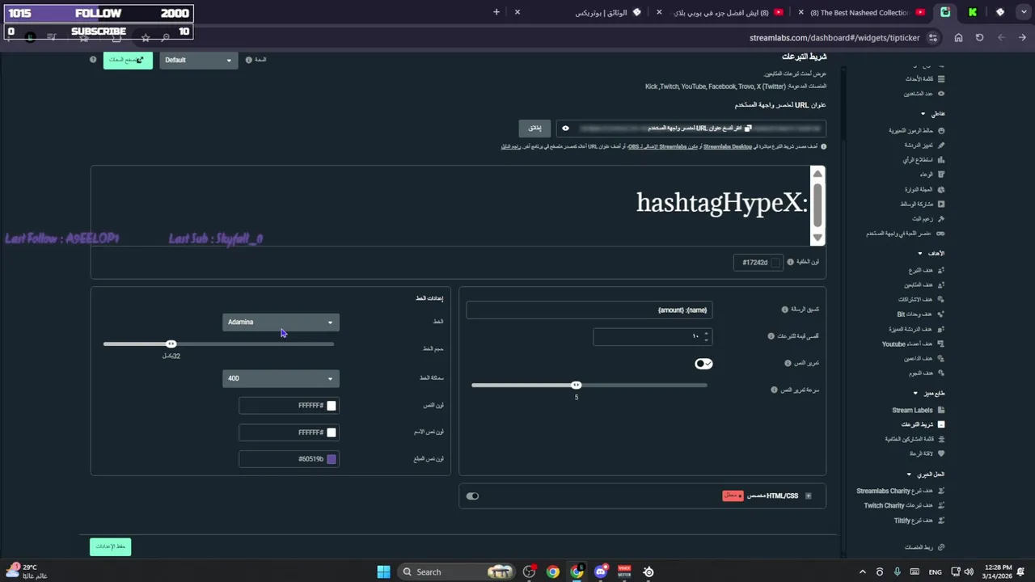This screenshot has width=1035, height=582.
Task: Click the background color #17242d swatch
Action: click(x=776, y=263)
